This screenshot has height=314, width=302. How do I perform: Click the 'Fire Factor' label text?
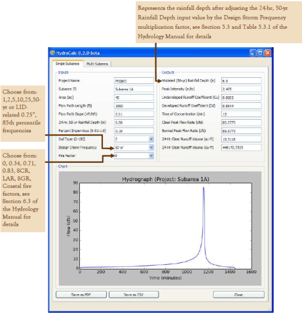coord(67,156)
